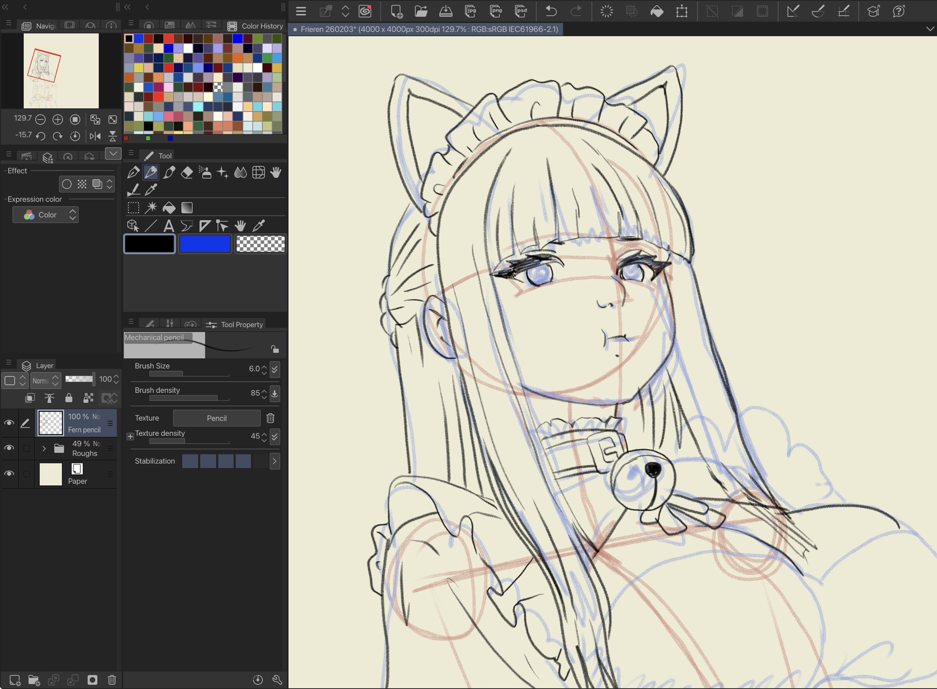Select the Auto select magic wand tool
The image size is (937, 689).
click(151, 207)
